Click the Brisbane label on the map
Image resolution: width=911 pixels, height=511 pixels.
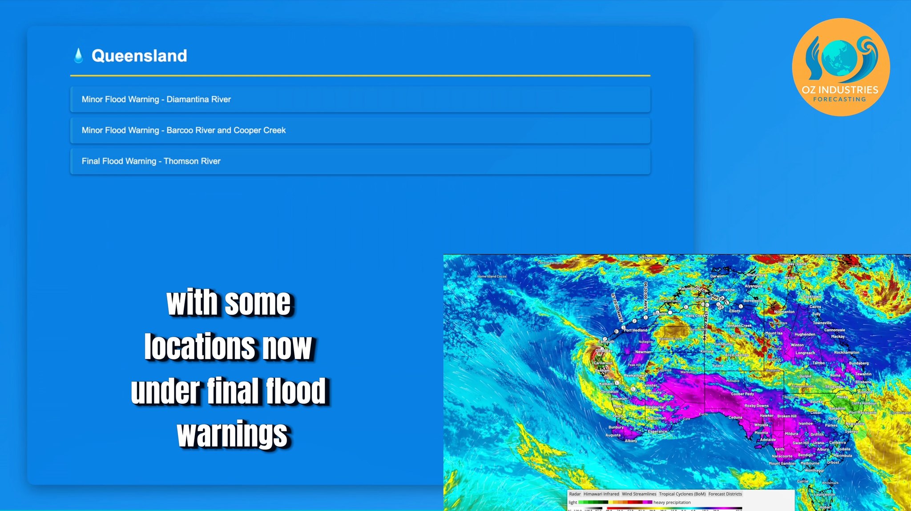click(863, 382)
